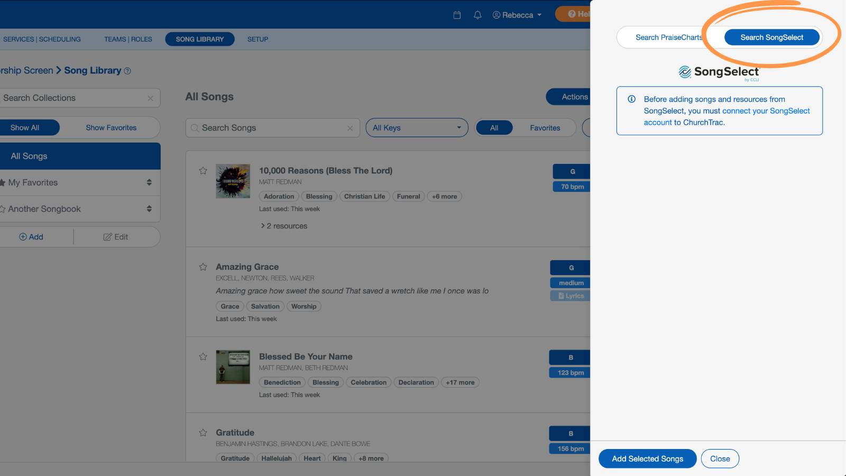Close the song search panel

click(x=720, y=459)
